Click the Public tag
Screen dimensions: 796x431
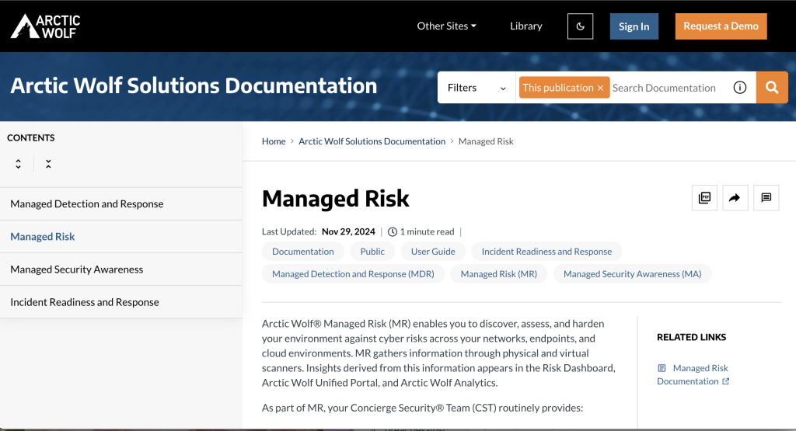point(372,252)
